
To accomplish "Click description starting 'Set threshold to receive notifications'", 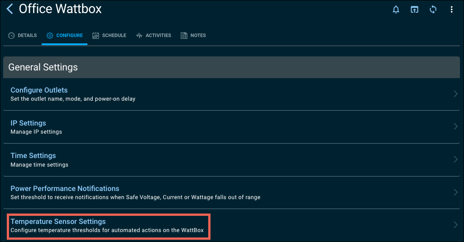I will click(135, 197).
